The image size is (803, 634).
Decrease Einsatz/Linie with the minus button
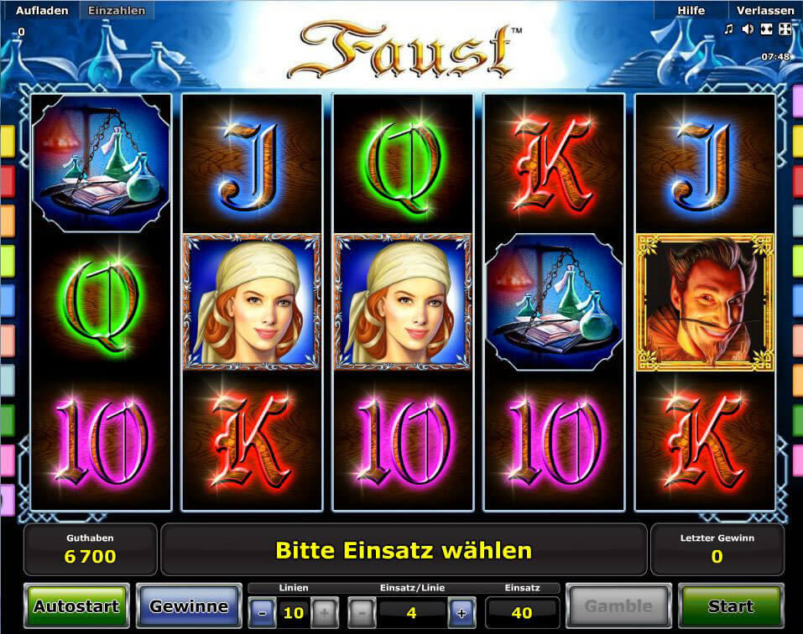click(x=362, y=612)
